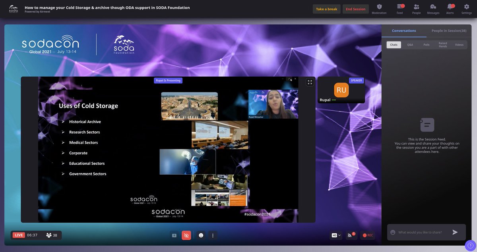Open the three-dot more options menu
Viewport: 477px width, 252px height.
coord(213,235)
